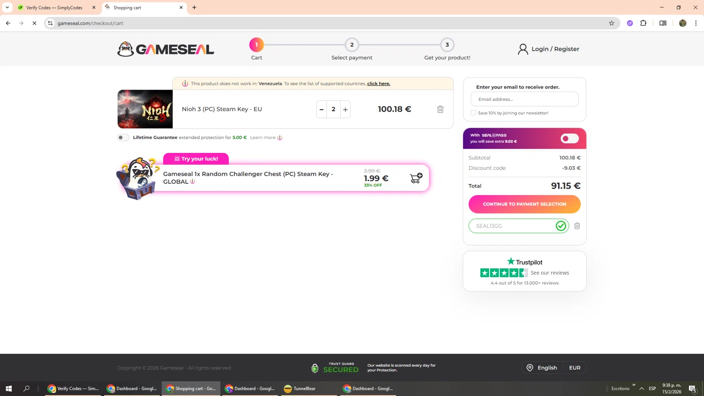Toggle the Lifetime Guarantee switch

point(123,137)
